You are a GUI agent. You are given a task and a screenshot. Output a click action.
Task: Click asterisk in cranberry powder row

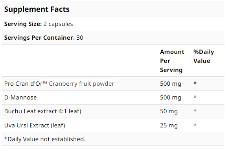coord(195,83)
